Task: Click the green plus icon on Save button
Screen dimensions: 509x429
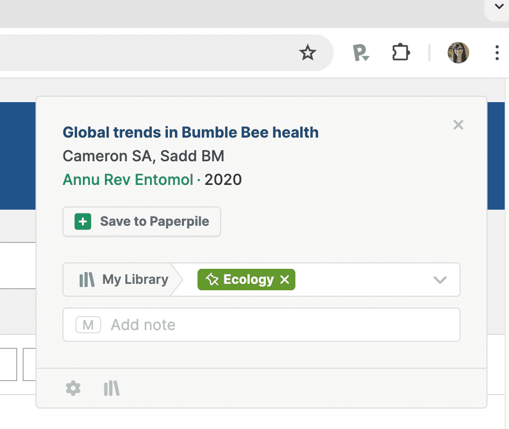Action: point(82,221)
